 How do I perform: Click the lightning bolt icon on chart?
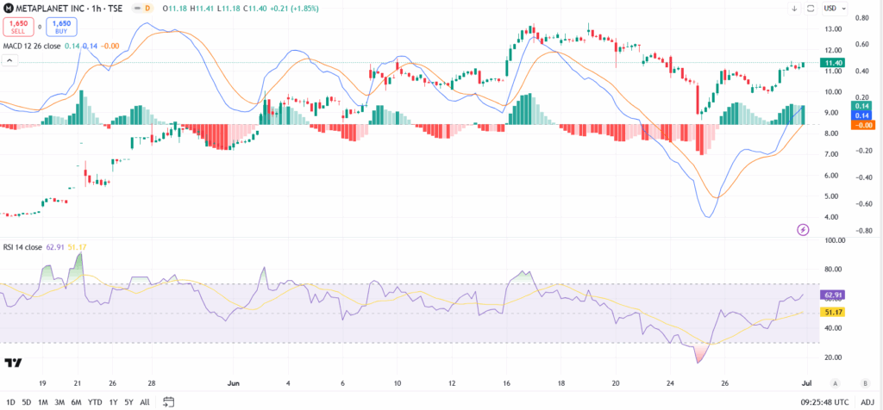point(804,229)
